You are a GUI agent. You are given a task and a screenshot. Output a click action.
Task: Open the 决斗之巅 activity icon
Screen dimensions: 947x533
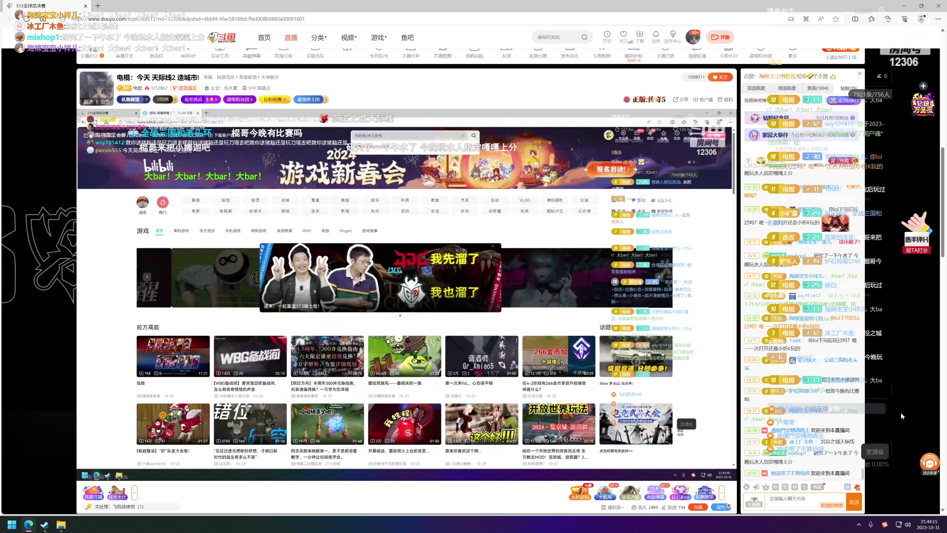pyautogui.click(x=630, y=492)
